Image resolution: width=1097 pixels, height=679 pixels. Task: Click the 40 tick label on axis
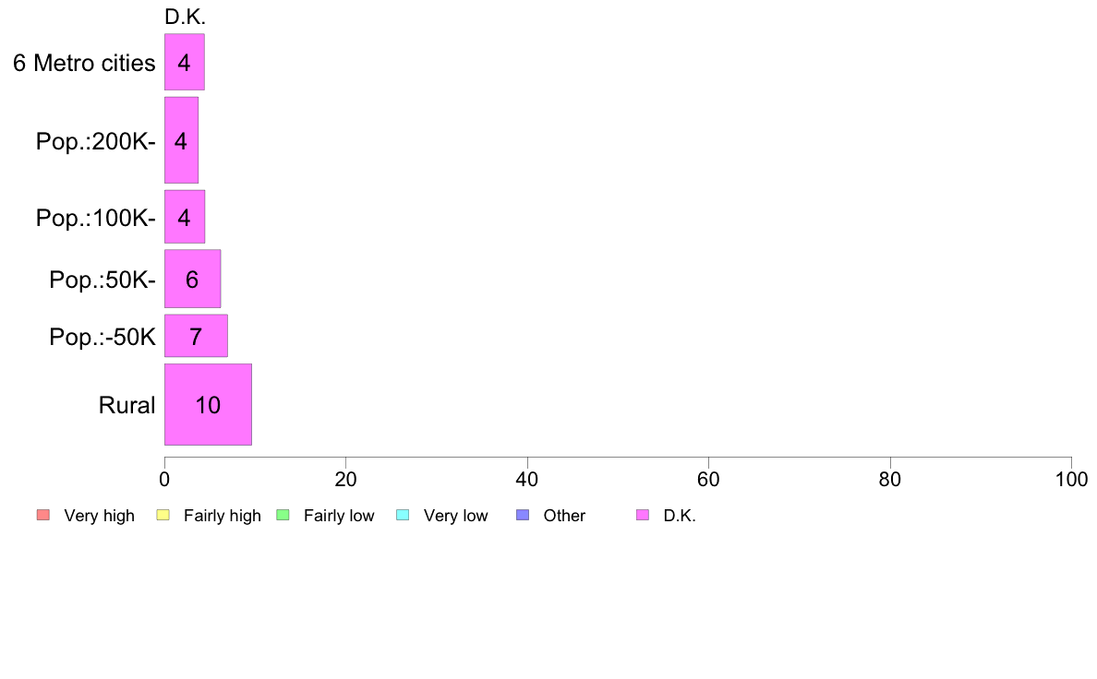click(x=527, y=479)
